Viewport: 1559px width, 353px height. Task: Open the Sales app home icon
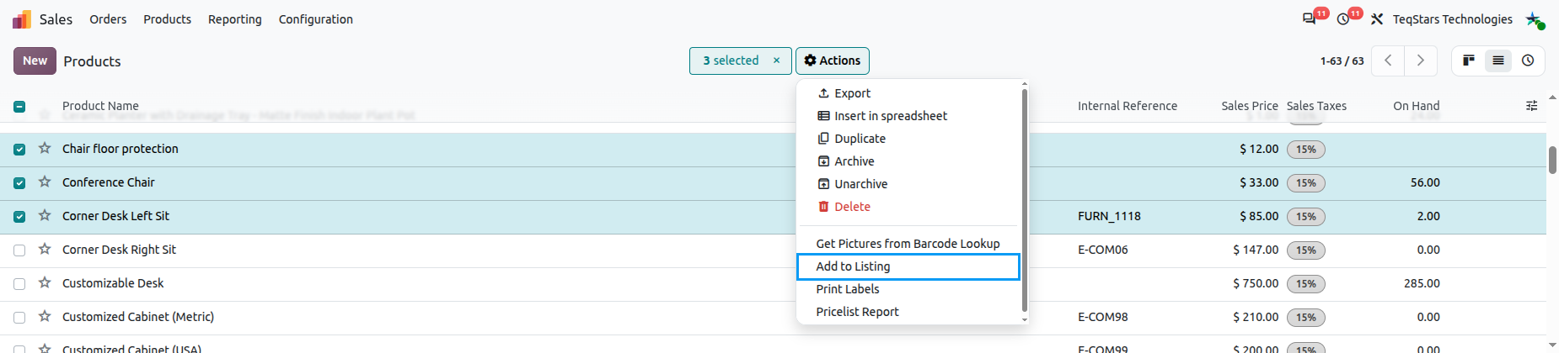click(22, 19)
